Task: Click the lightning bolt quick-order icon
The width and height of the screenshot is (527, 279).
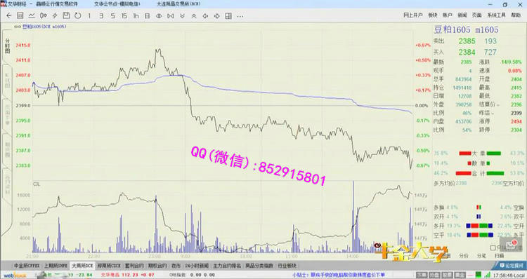Action: click(x=55, y=15)
